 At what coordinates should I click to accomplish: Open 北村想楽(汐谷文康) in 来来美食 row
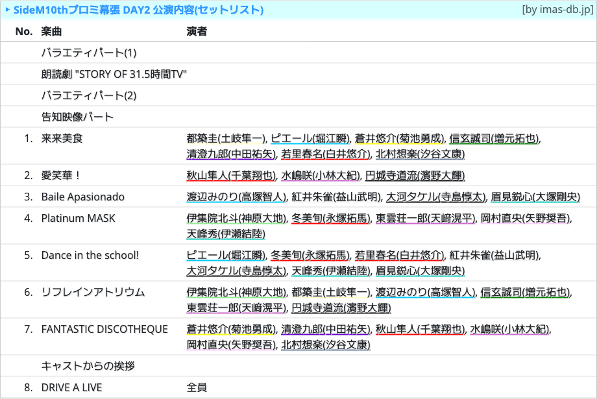(x=420, y=154)
